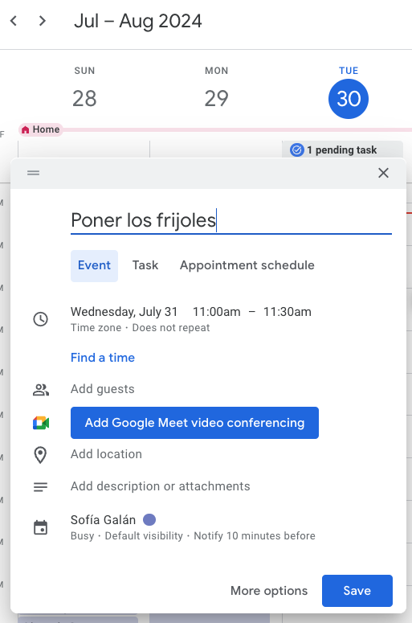Open More options
412x623 pixels.
point(269,591)
